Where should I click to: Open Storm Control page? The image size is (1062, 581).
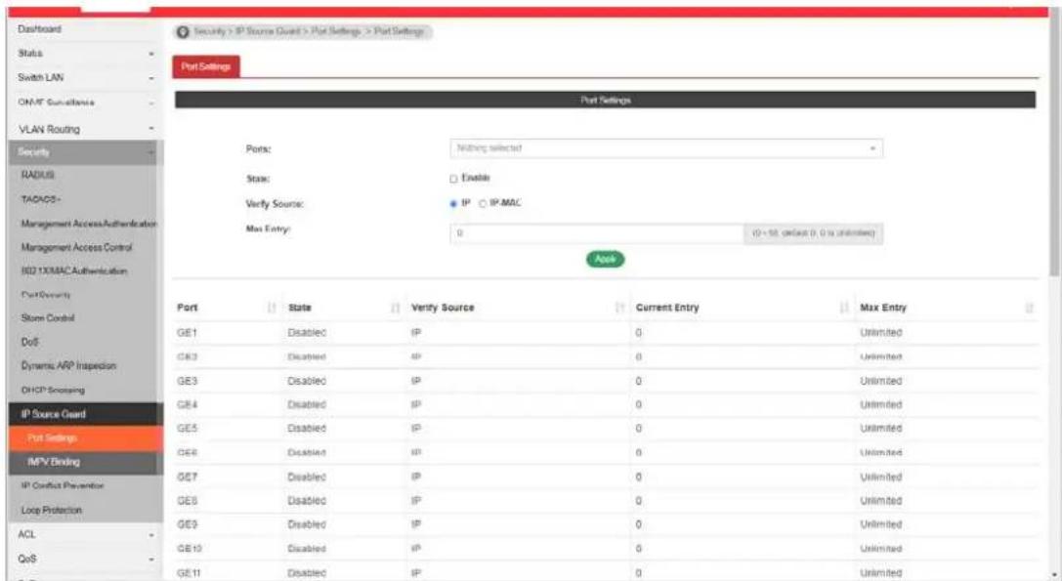click(48, 317)
